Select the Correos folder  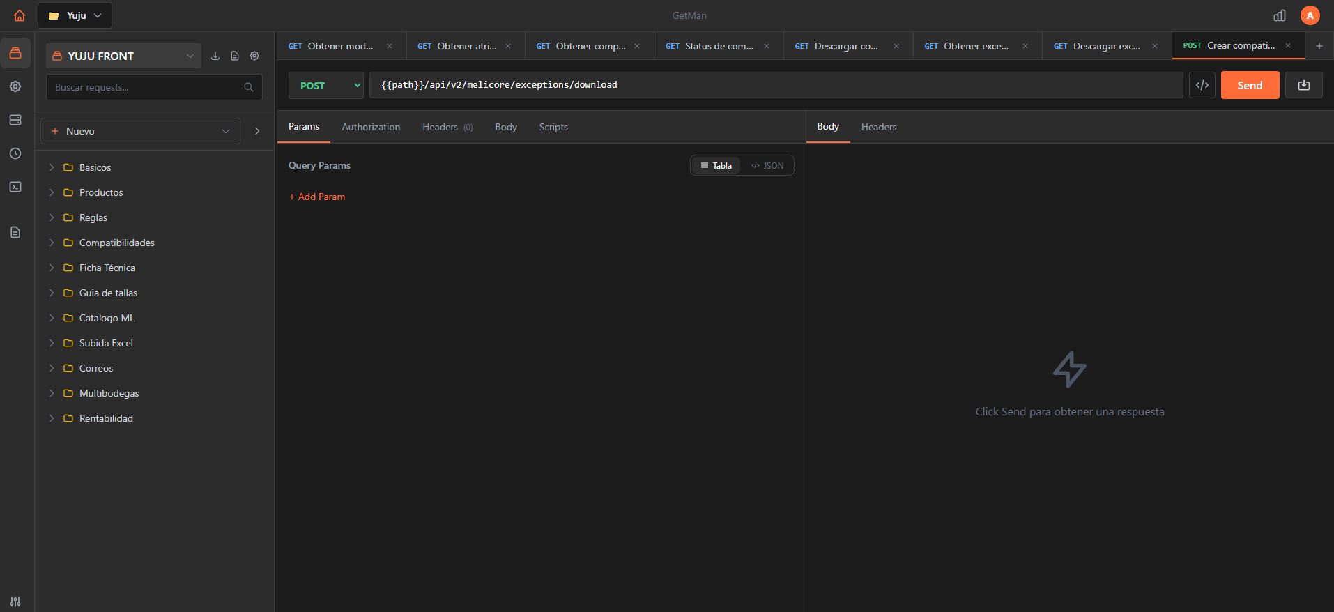click(x=154, y=368)
